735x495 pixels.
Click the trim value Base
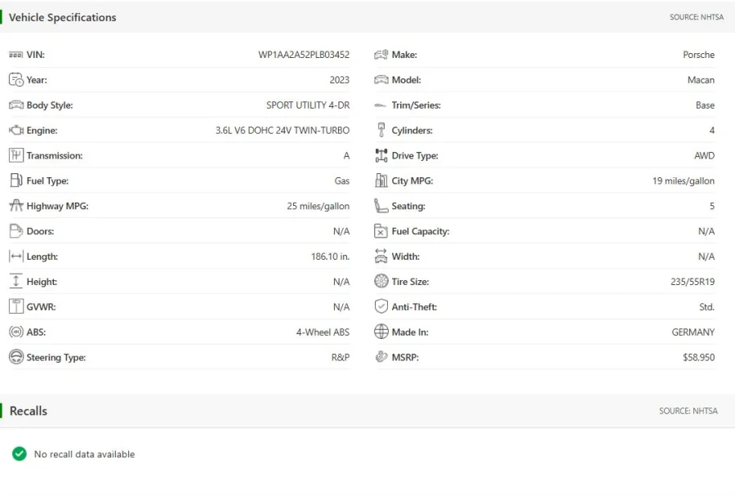pyautogui.click(x=705, y=105)
